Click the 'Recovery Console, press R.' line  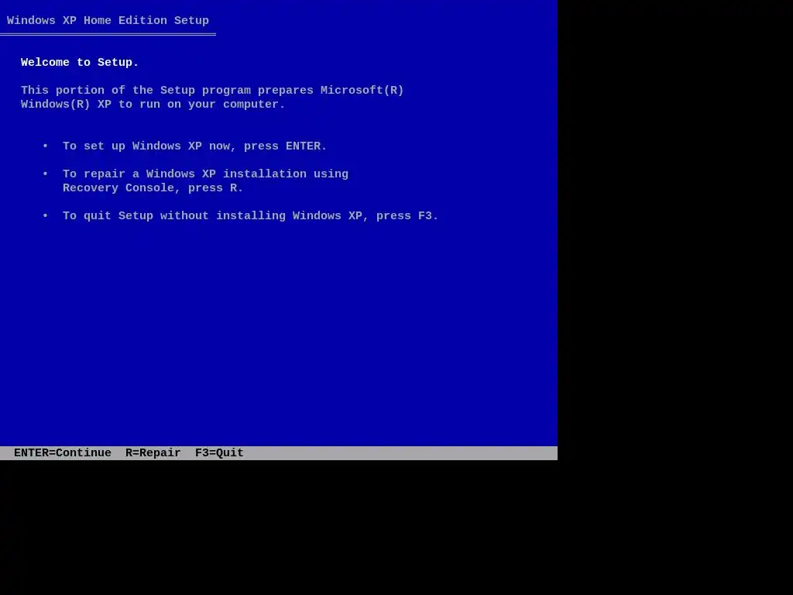click(153, 188)
